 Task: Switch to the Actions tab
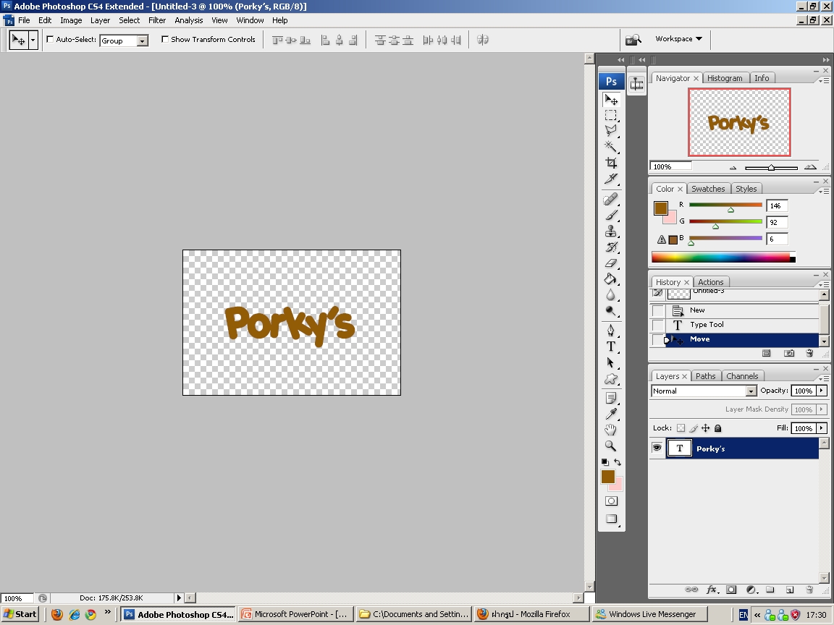(x=711, y=282)
